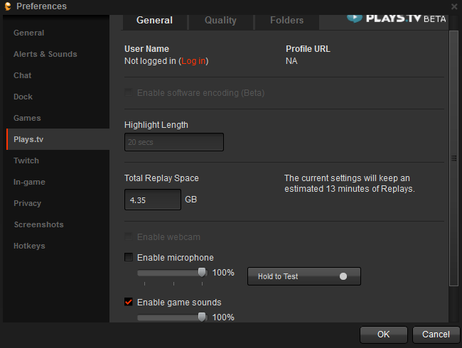This screenshot has height=348, width=462.
Task: Click the Total Replay Space GB field
Action: tap(153, 200)
